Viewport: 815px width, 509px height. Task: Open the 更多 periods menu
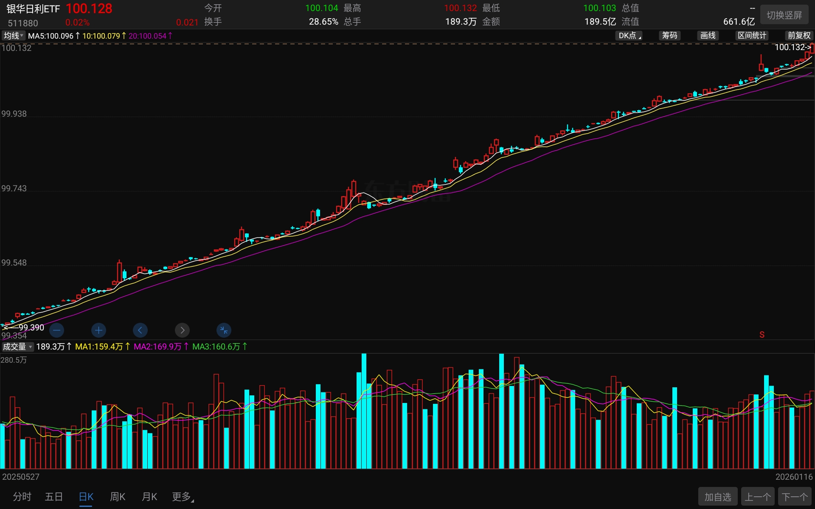[183, 497]
